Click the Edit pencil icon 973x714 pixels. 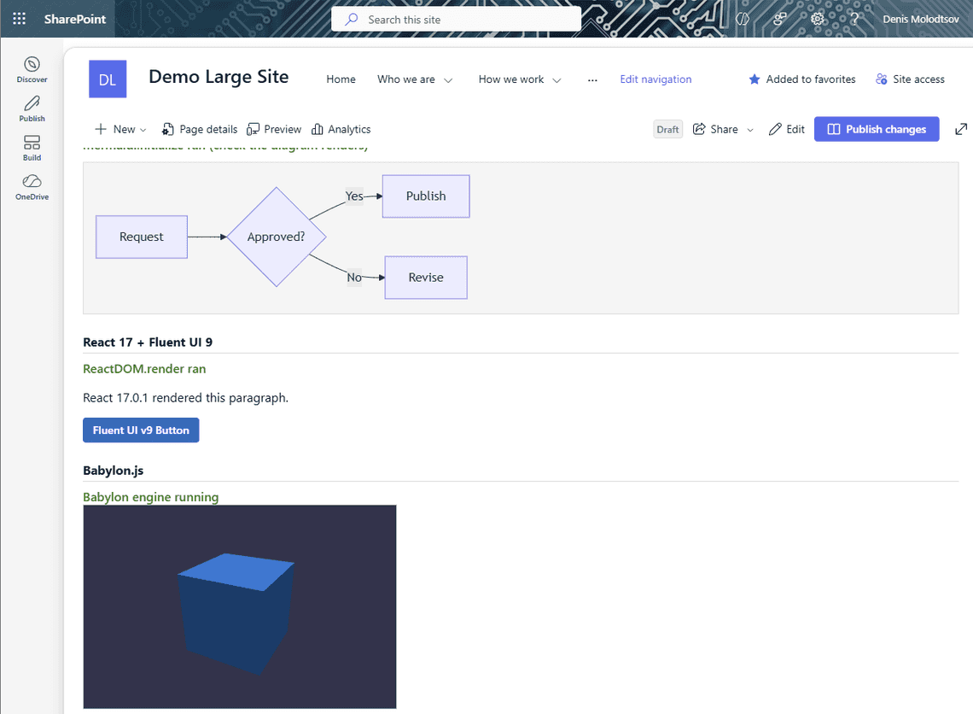coord(775,129)
